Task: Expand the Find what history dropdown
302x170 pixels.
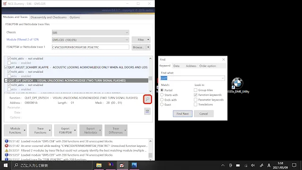Action: (x=223, y=78)
